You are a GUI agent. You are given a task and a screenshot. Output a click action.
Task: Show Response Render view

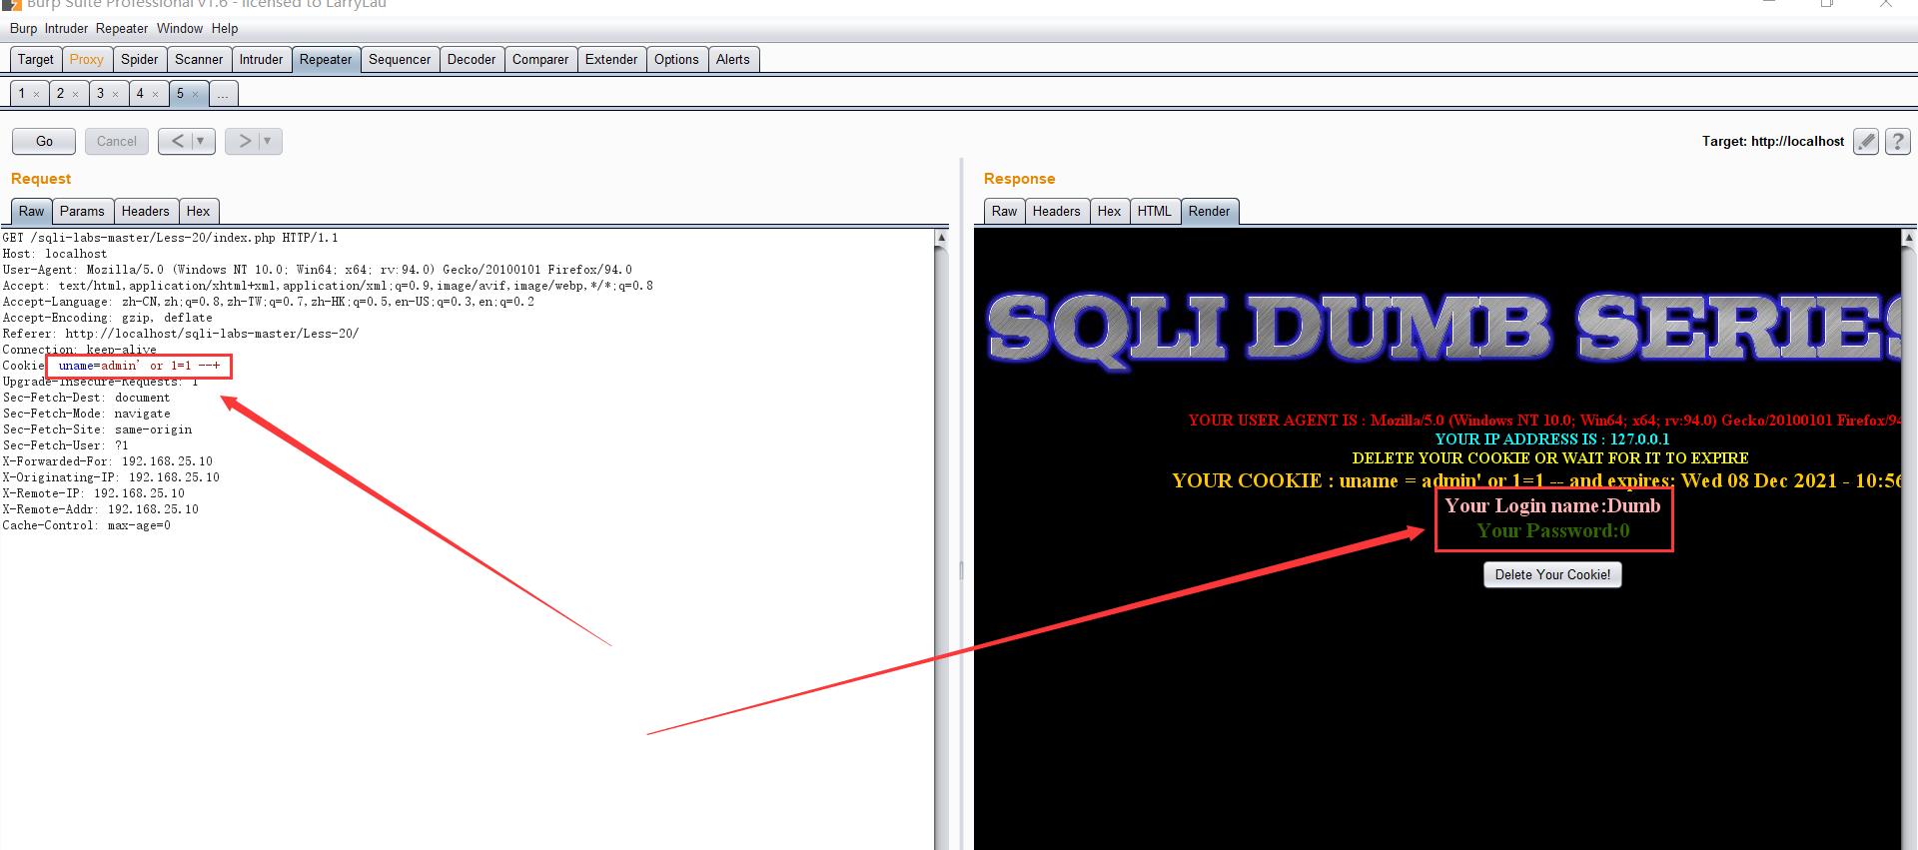(1210, 212)
